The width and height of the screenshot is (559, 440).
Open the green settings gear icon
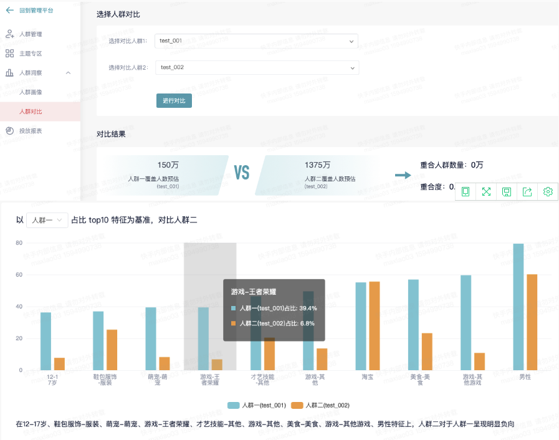pyautogui.click(x=548, y=192)
